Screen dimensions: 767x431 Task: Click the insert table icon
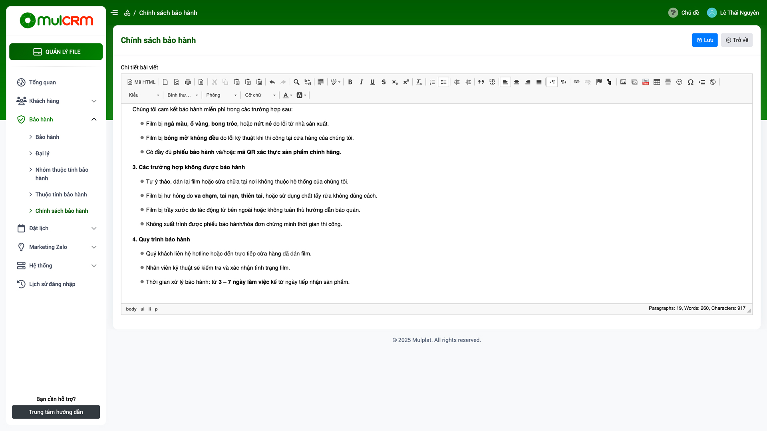coord(657,82)
